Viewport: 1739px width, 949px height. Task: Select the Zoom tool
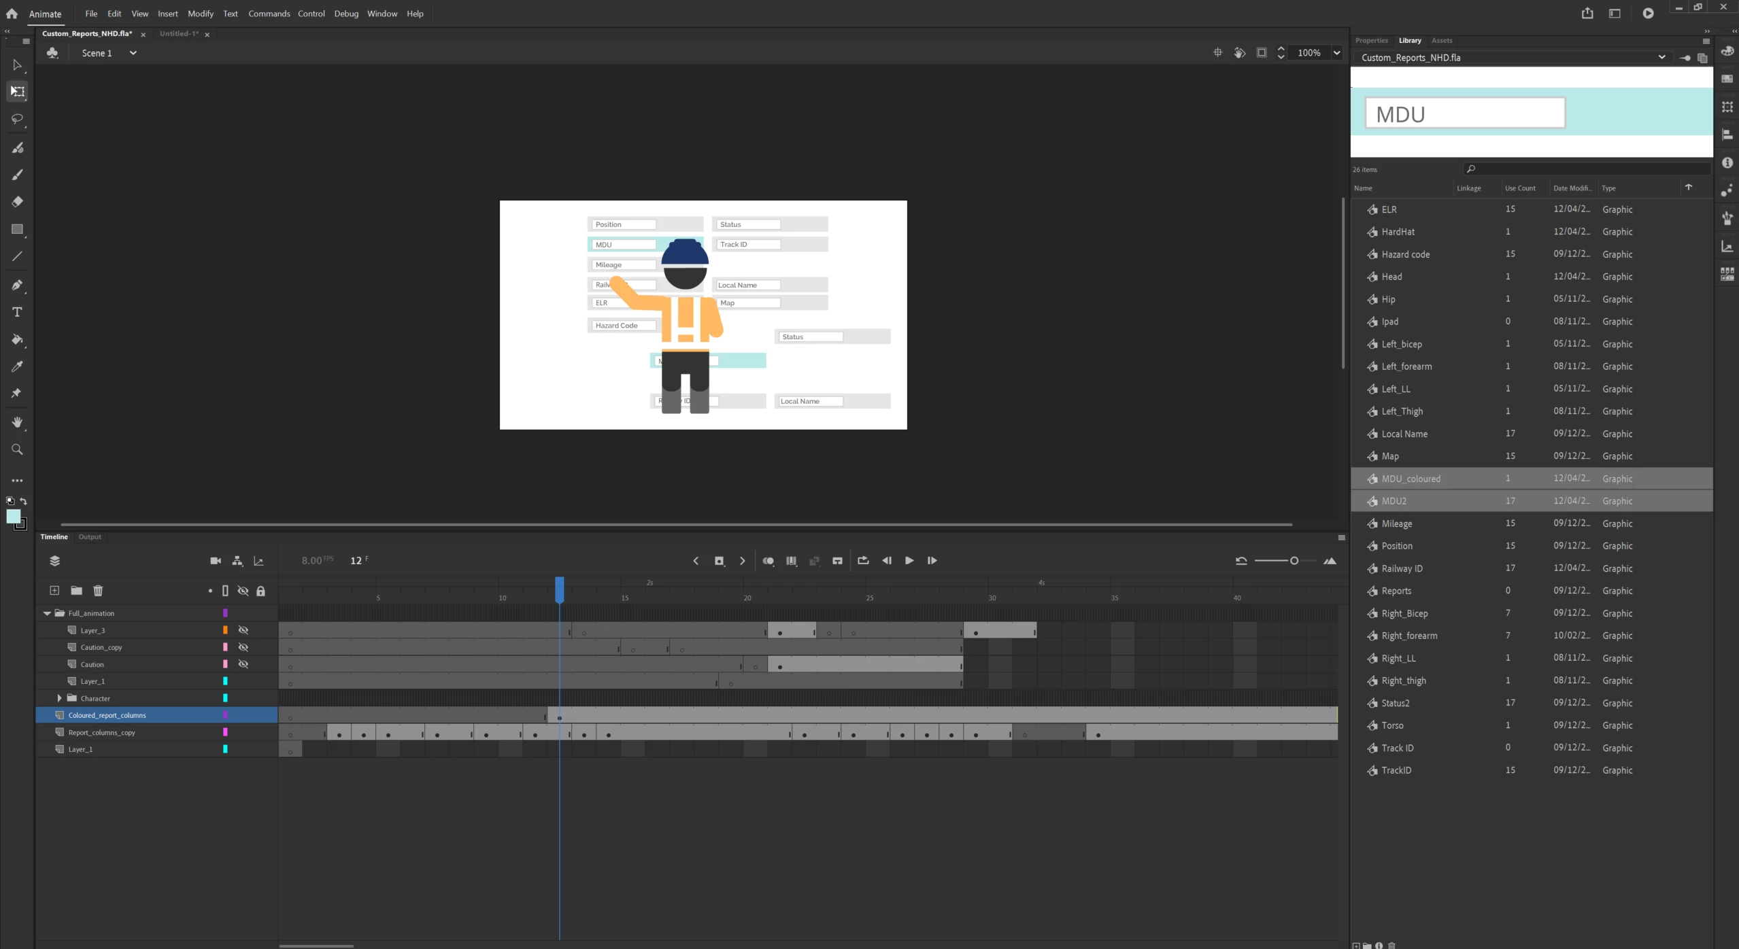[17, 449]
